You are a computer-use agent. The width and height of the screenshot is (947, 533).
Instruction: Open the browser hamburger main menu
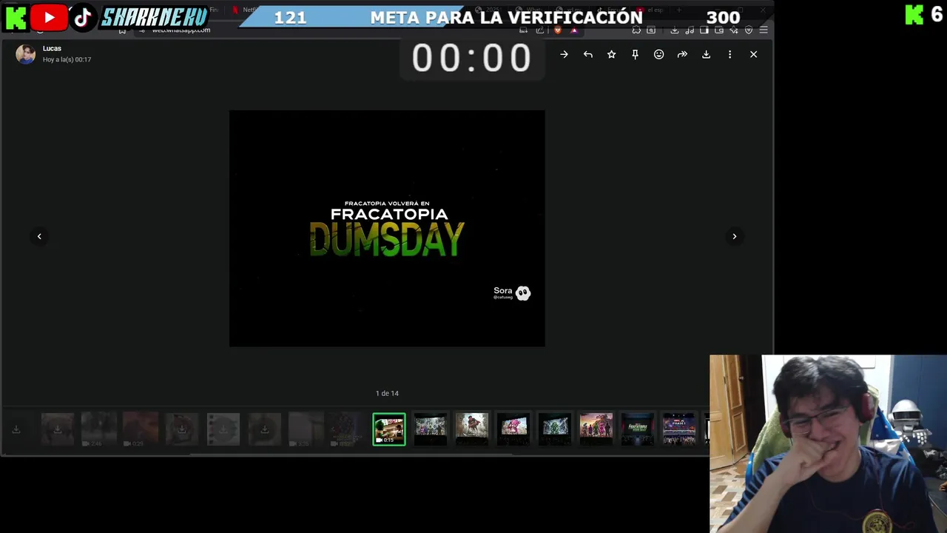pos(764,30)
